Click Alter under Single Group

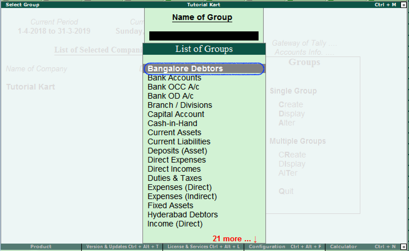pos(287,123)
